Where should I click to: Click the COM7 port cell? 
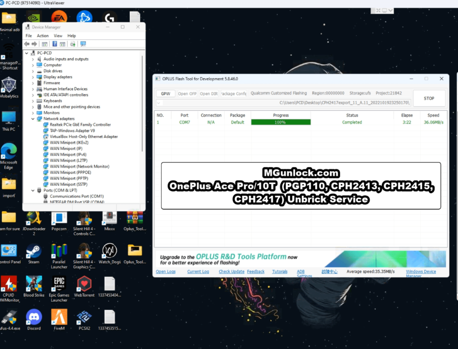click(x=185, y=122)
